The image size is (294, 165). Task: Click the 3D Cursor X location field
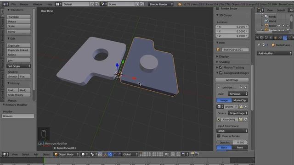[x=232, y=27]
